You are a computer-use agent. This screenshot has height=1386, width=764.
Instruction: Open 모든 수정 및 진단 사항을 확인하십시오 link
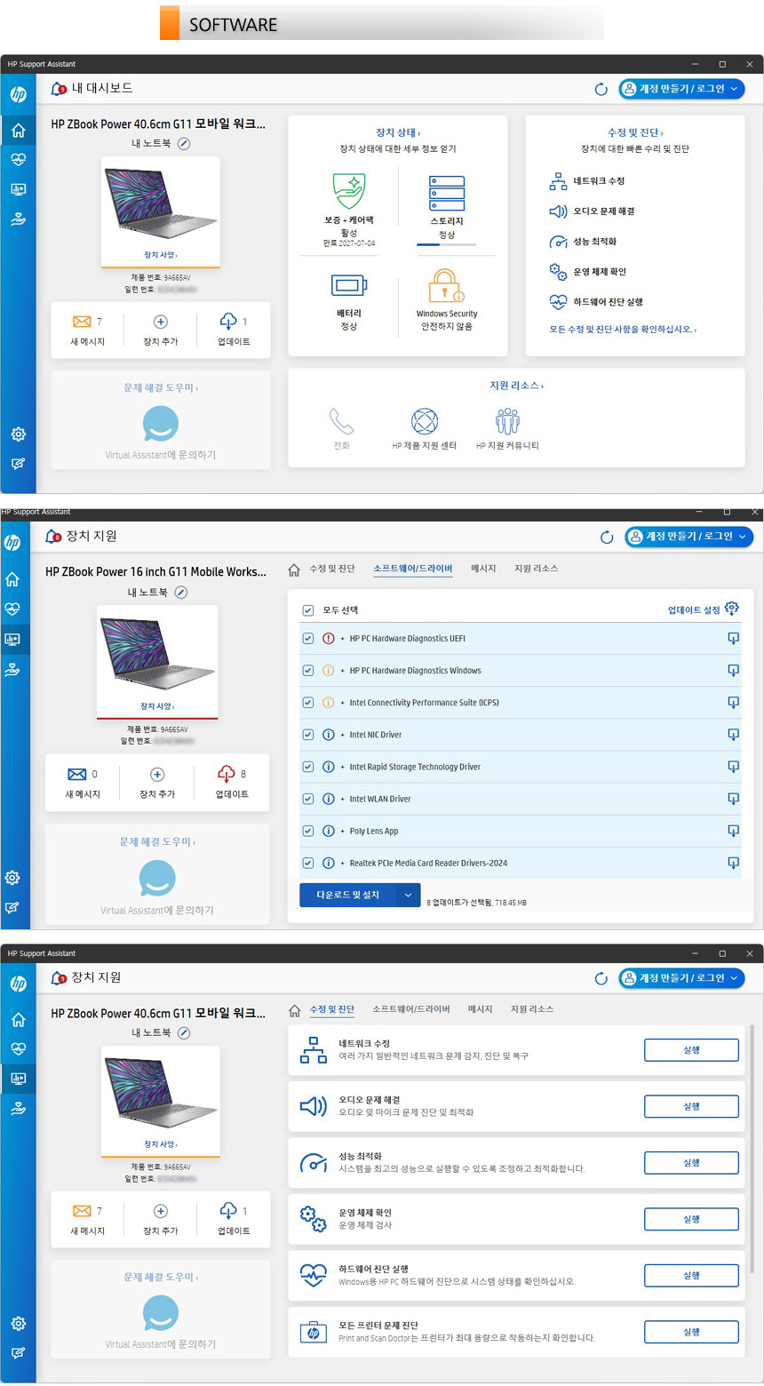(623, 330)
